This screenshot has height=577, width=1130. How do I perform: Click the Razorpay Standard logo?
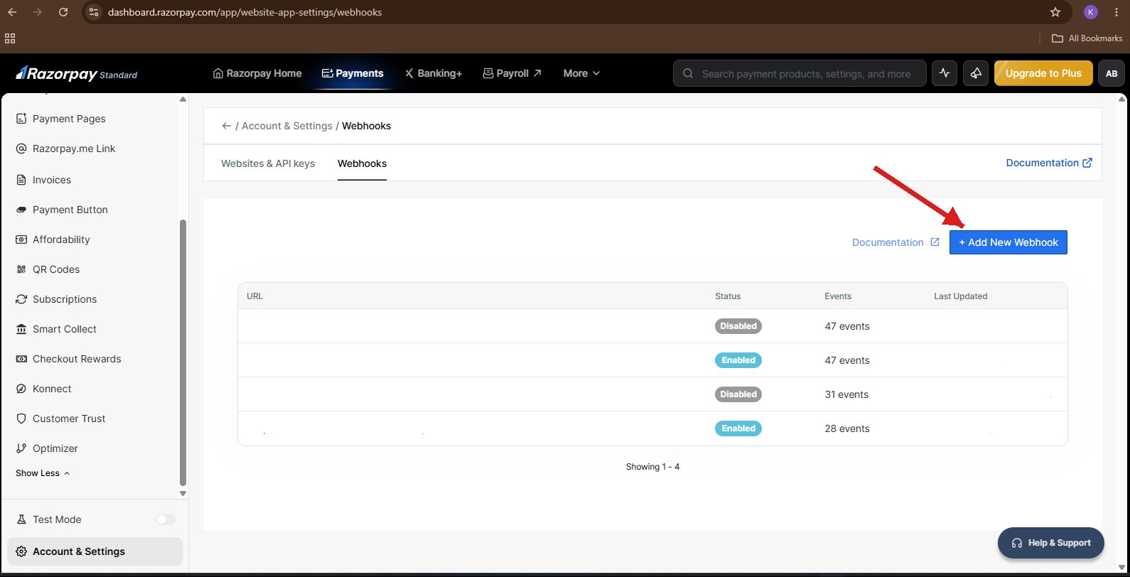(x=76, y=73)
